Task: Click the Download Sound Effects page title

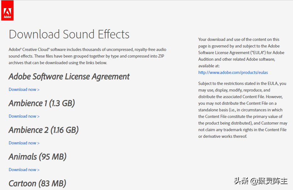Action: [x=69, y=34]
